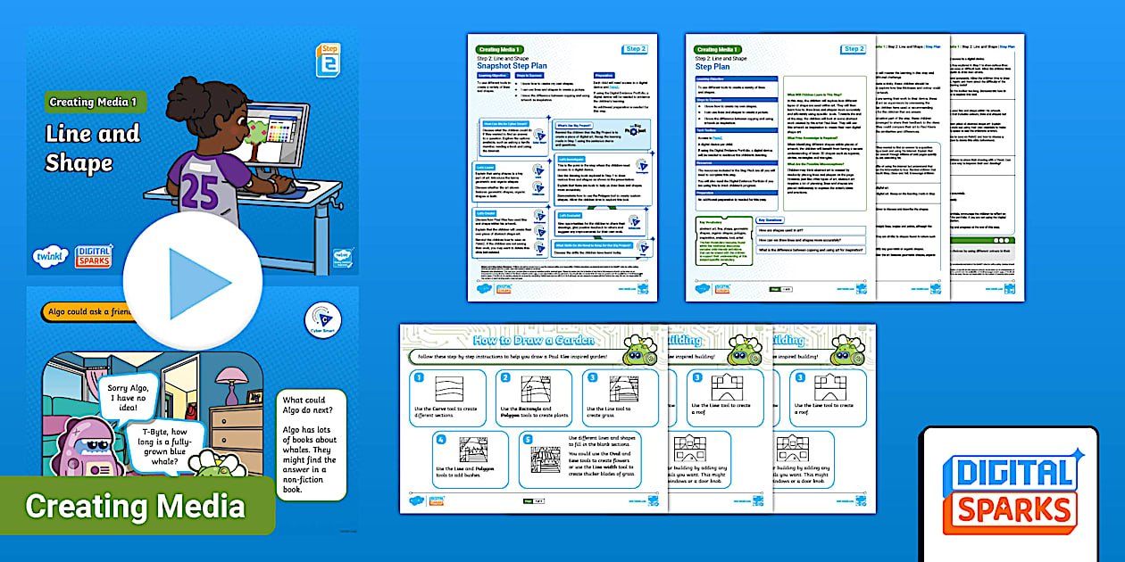Click the Creating Media green banner

coord(134,506)
